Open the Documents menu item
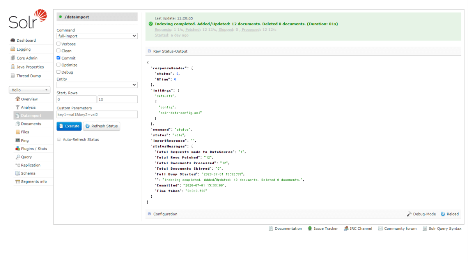Viewport: 468px width, 262px height. point(31,124)
